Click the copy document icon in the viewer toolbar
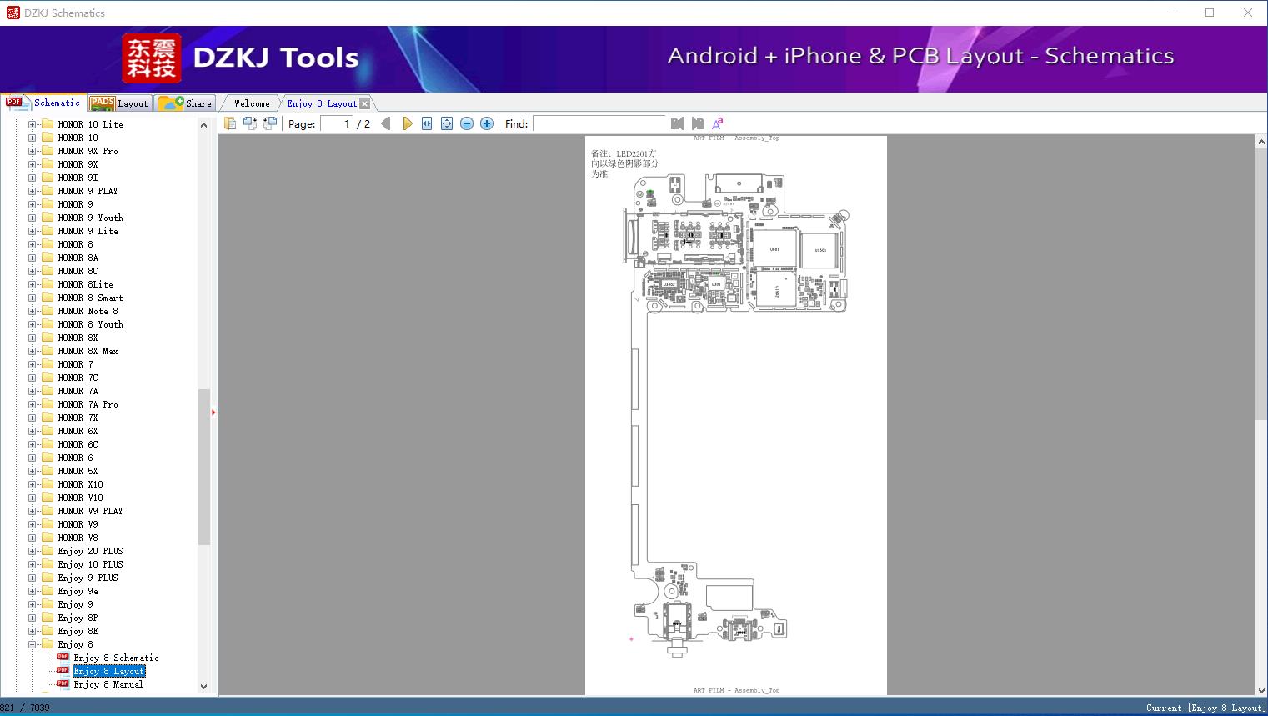 [x=229, y=123]
